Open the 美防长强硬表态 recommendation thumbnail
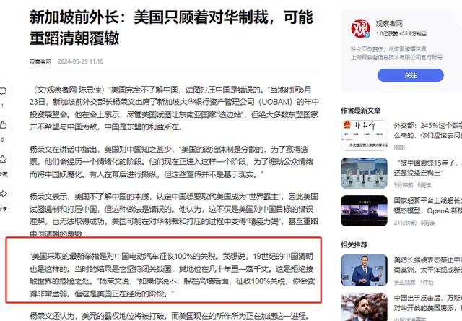462x321 pixels. 364,270
